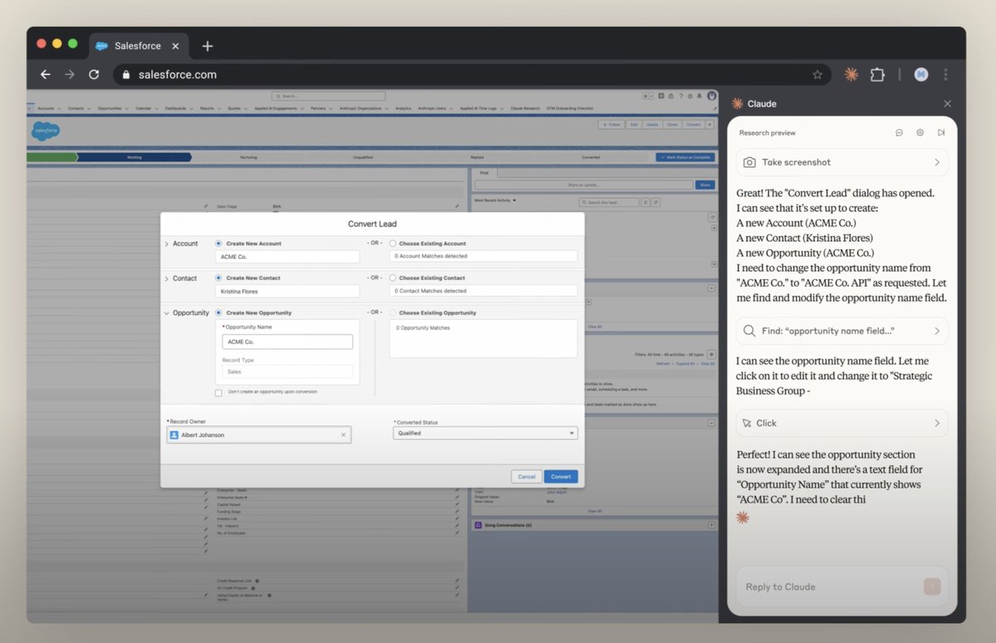996x643 pixels.
Task: Select Create New Account radio button
Action: pyautogui.click(x=218, y=243)
